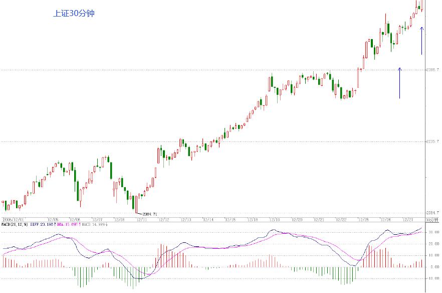
Task: Click the 12/11 date on the time axis
Action: [x=141, y=219]
